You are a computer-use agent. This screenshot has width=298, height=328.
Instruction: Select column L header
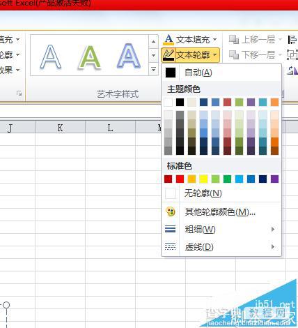coord(110,128)
